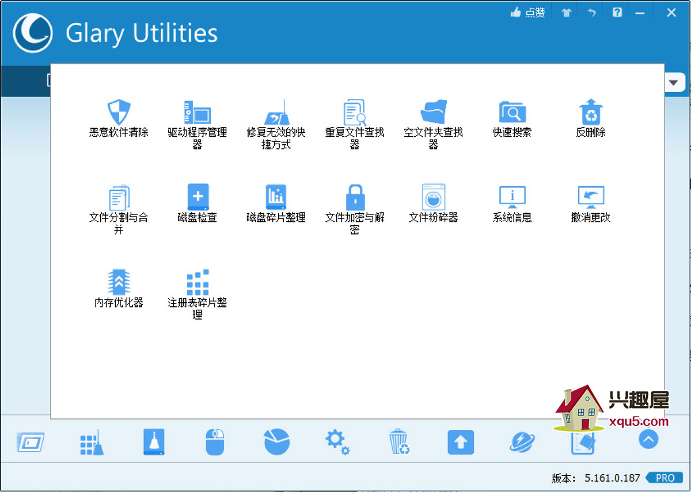This screenshot has height=492, width=691.
Task: Open the 反删除 undelete tool
Action: tap(591, 118)
